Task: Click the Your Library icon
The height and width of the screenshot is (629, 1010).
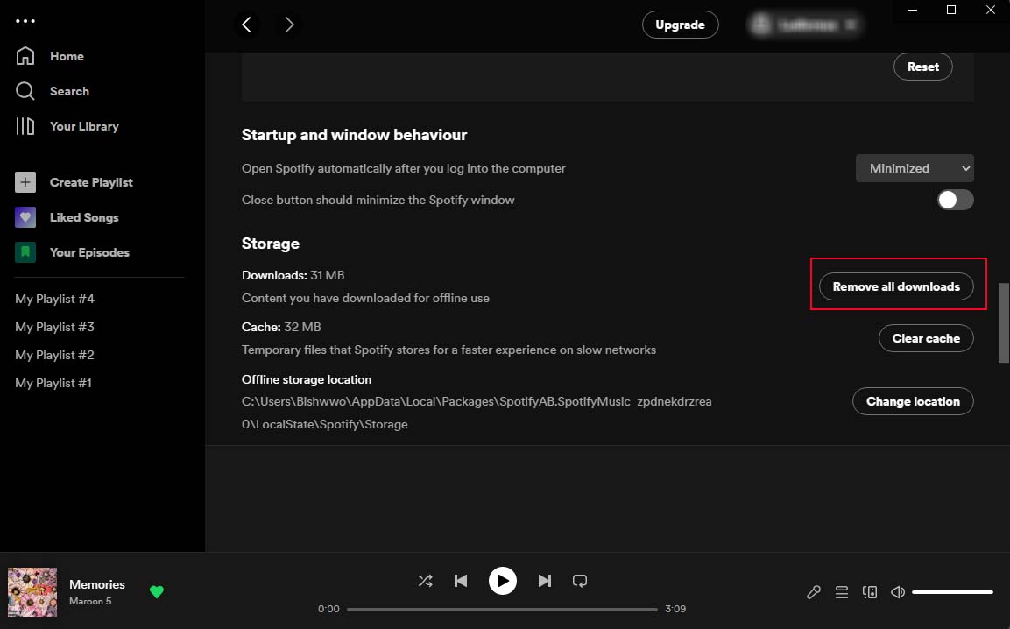Action: pyautogui.click(x=25, y=125)
